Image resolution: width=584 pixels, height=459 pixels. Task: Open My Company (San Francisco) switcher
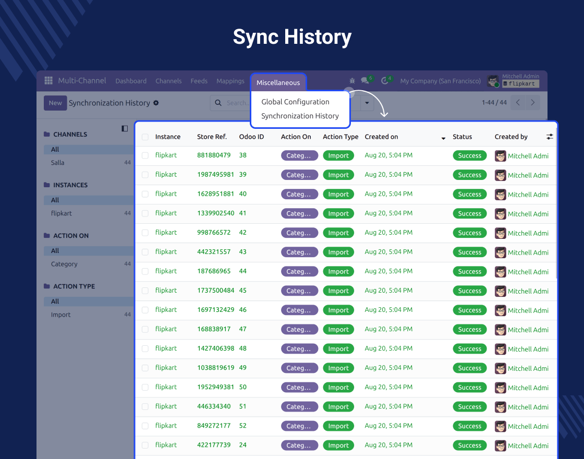pyautogui.click(x=440, y=81)
